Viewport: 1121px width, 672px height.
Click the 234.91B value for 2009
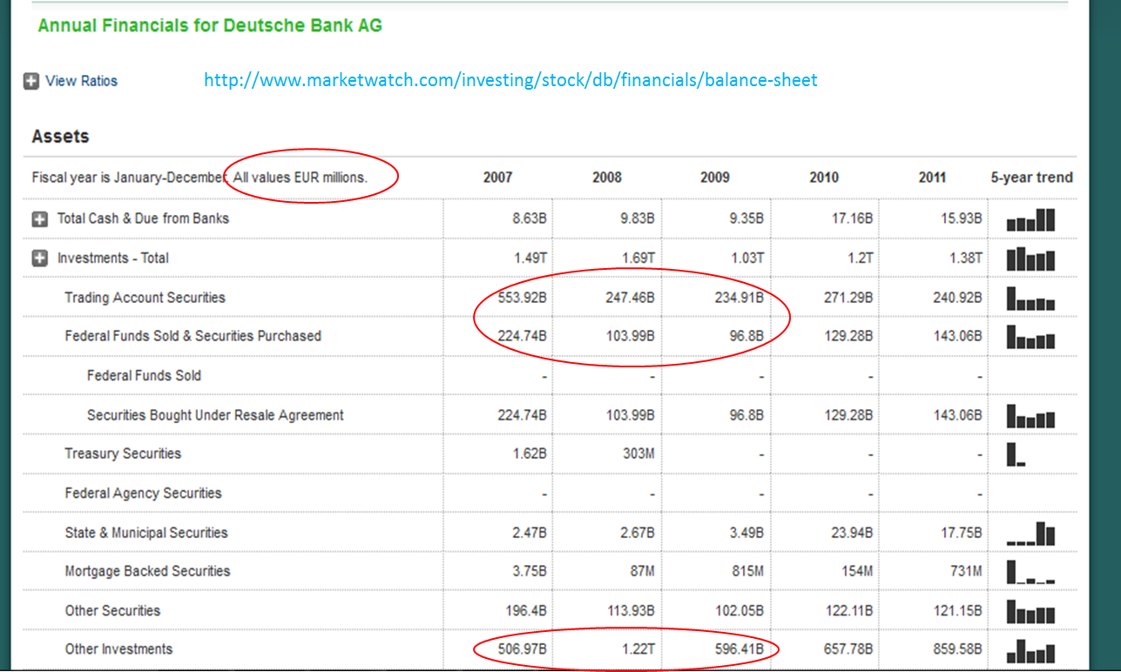[739, 298]
